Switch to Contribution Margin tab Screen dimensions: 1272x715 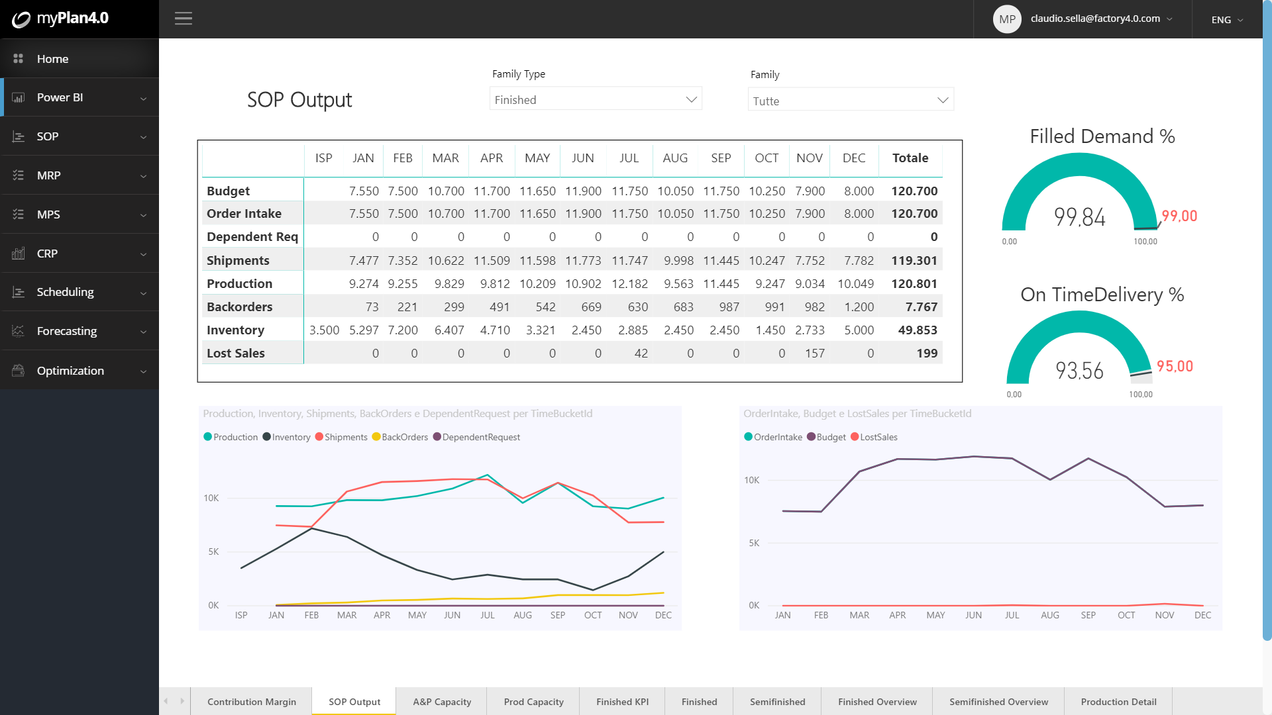tap(252, 702)
